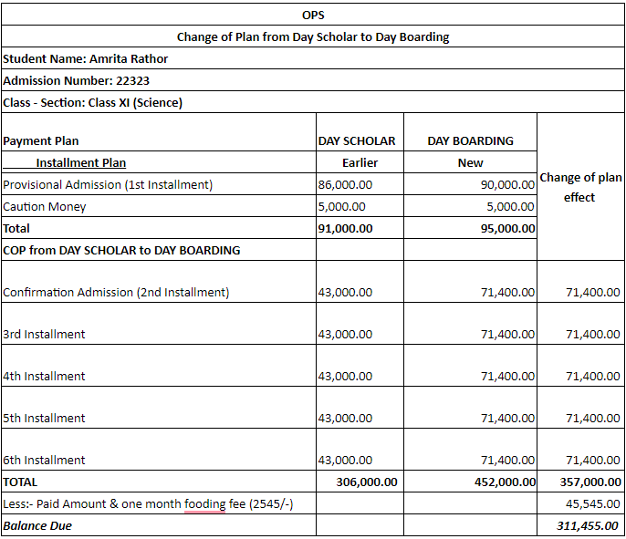Click the 357,000.00 change effect total
This screenshot has height=539, width=626.
589,482
